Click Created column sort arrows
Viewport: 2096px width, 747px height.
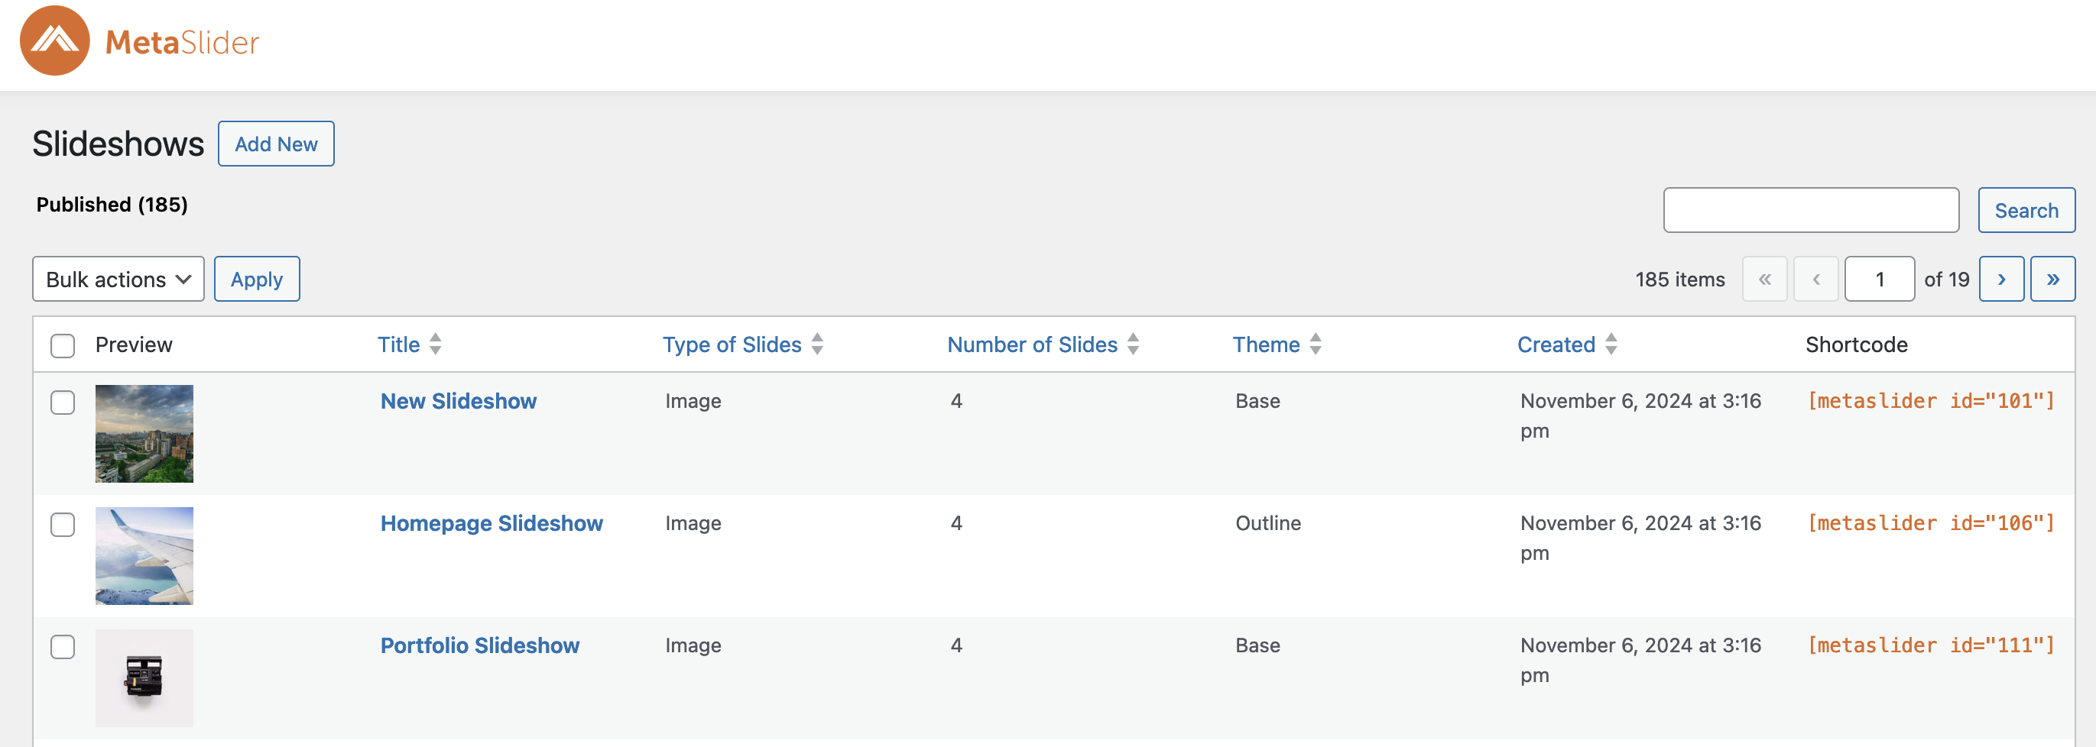coord(1611,344)
